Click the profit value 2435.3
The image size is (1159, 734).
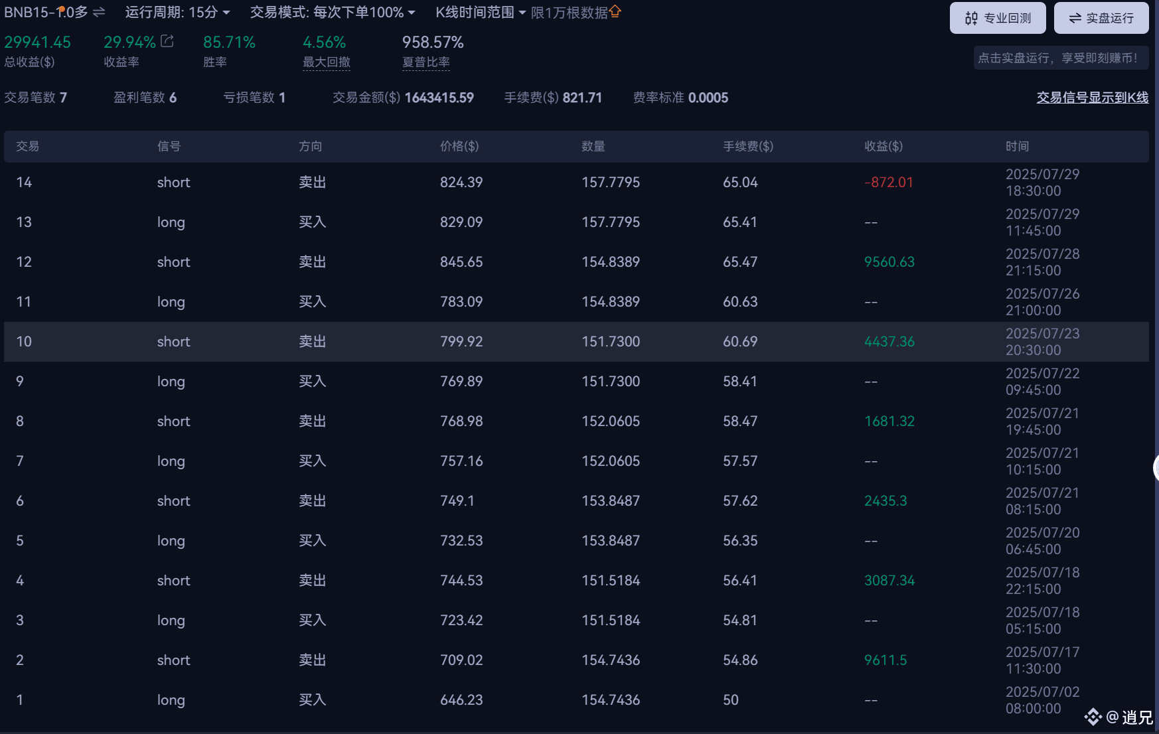coord(886,501)
